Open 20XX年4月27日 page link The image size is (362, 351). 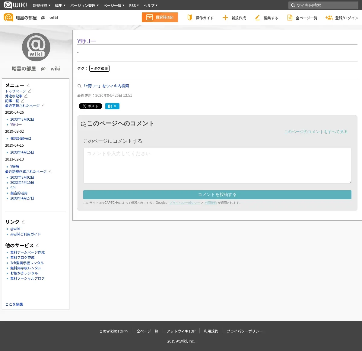pyautogui.click(x=22, y=198)
